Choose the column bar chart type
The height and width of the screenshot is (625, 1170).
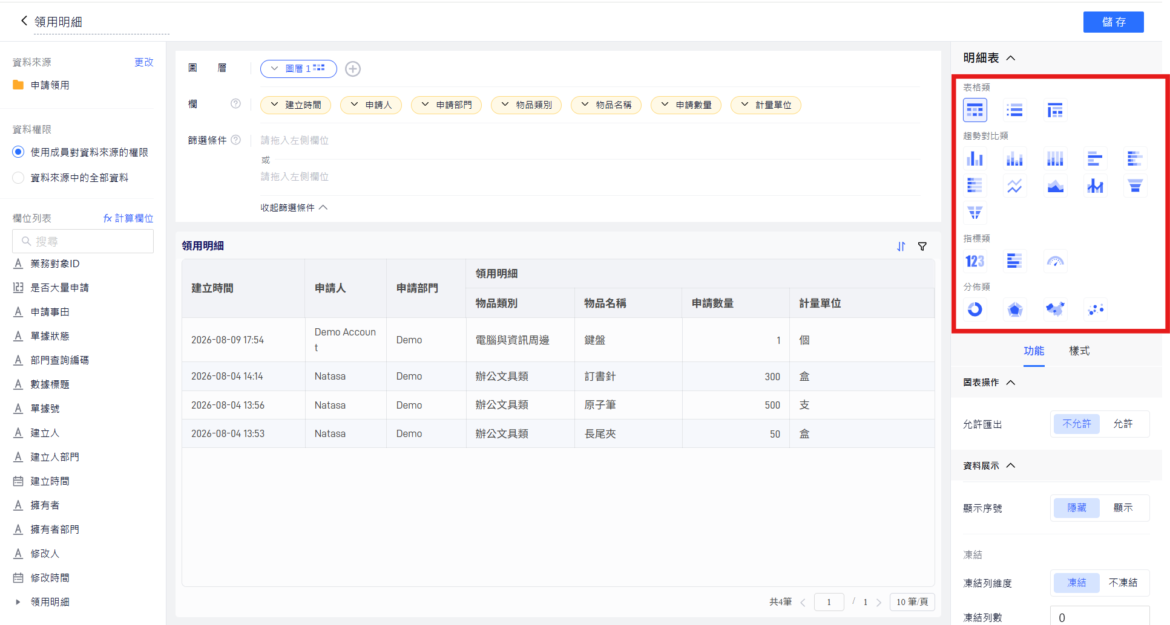pyautogui.click(x=974, y=159)
